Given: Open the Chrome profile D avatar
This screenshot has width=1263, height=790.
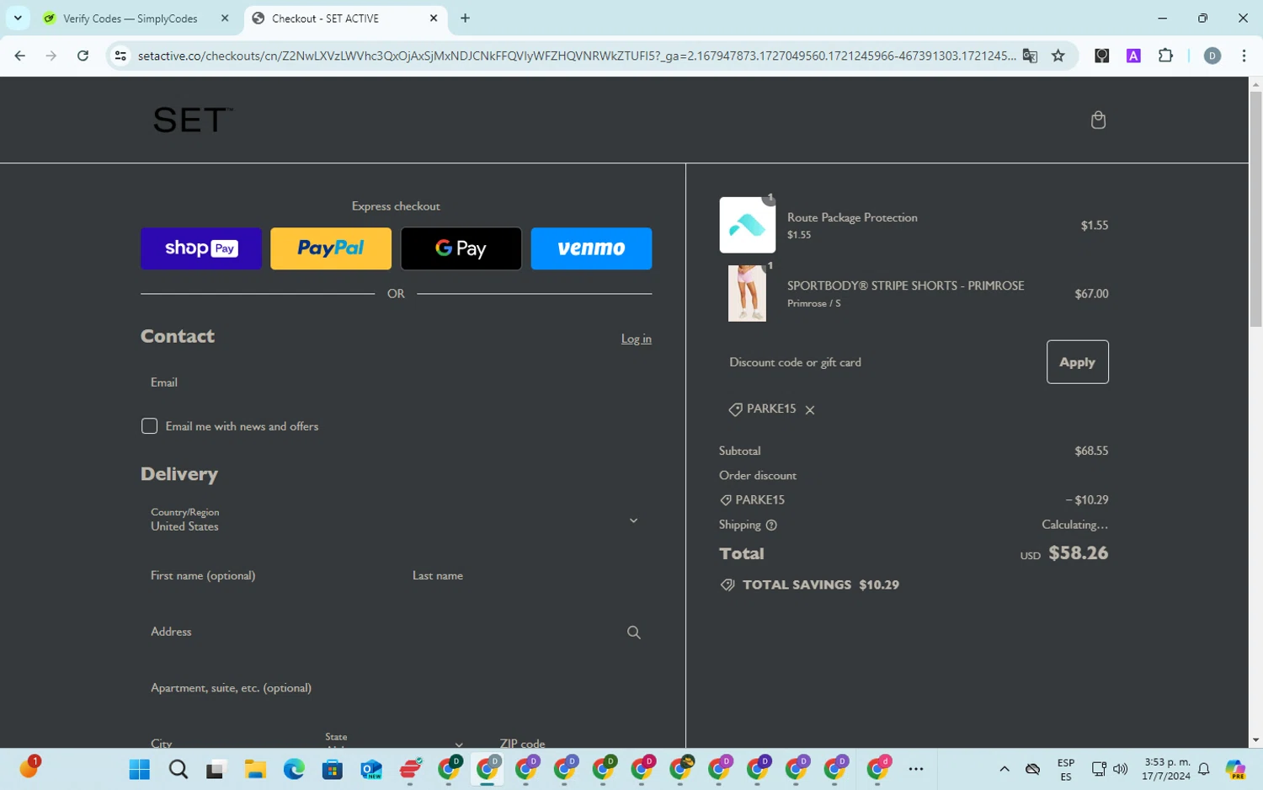Looking at the screenshot, I should click(1212, 56).
